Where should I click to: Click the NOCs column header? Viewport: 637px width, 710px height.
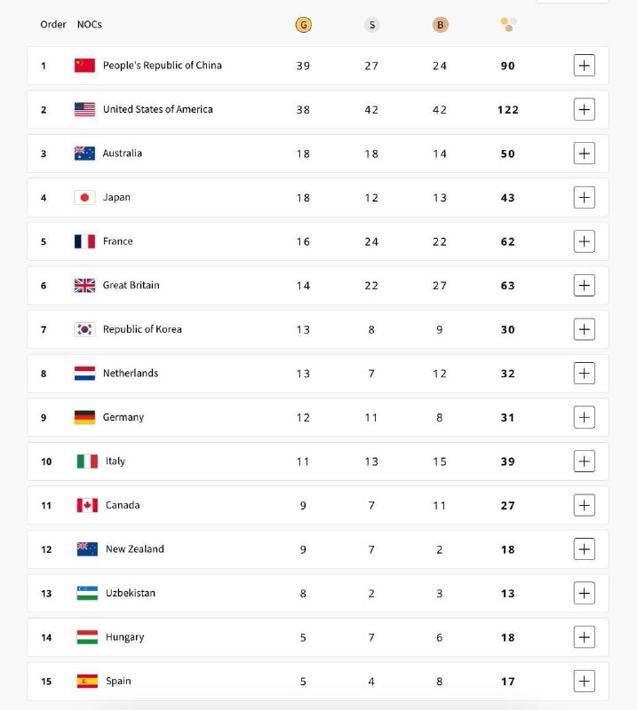click(x=90, y=25)
